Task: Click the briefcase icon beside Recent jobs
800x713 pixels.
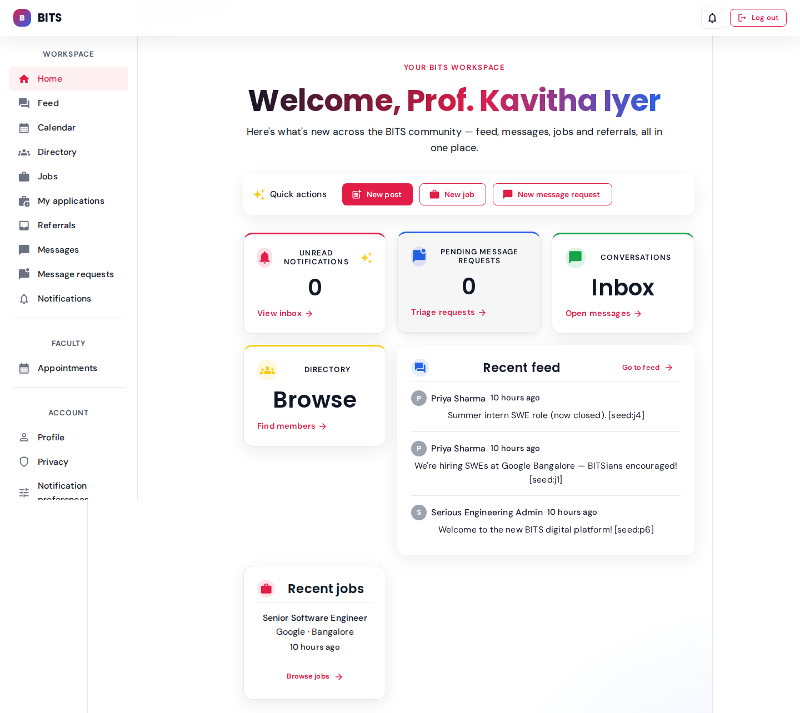Action: click(266, 589)
